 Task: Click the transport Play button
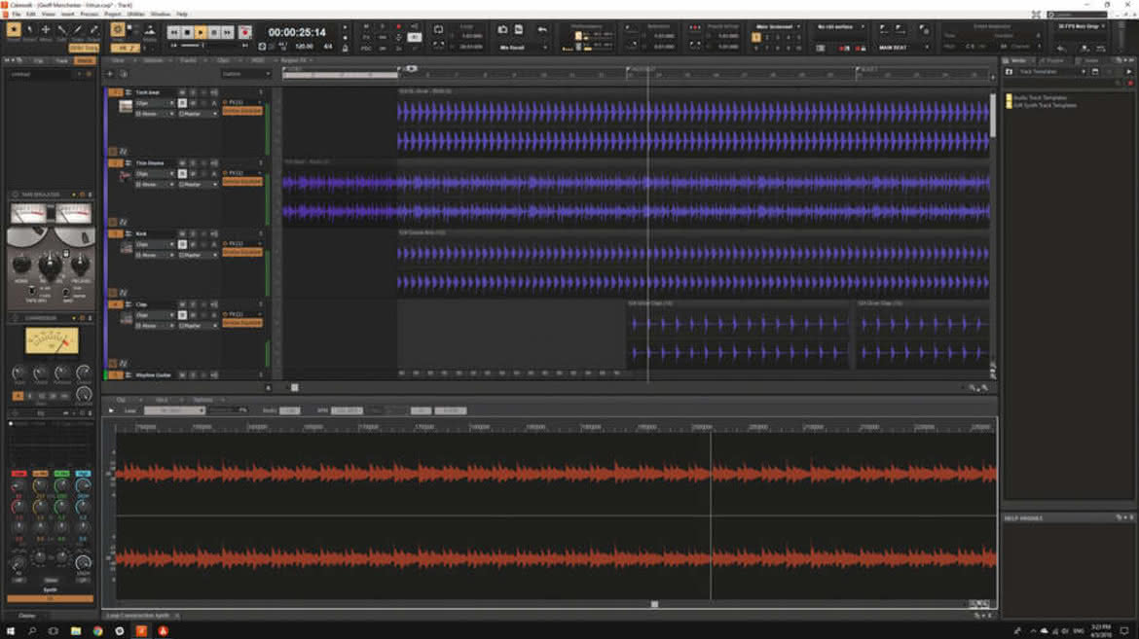point(201,33)
